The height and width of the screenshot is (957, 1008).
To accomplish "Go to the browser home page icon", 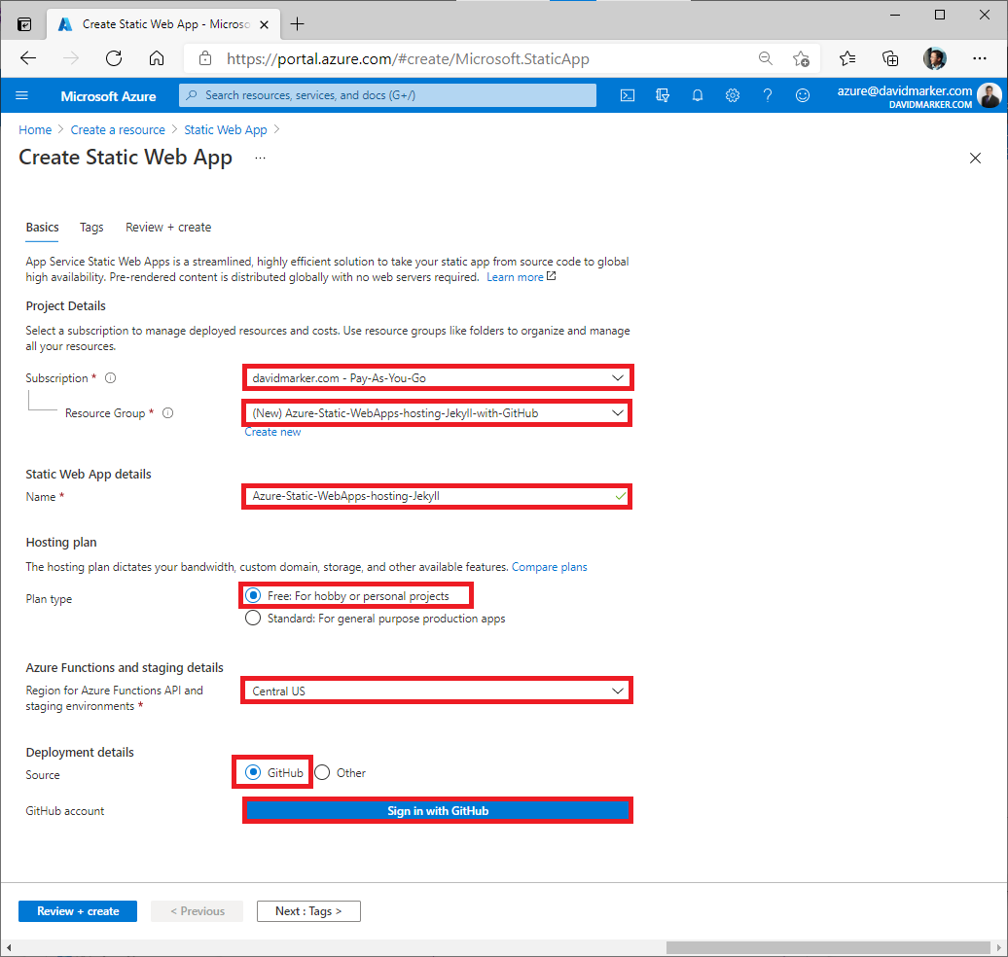I will tap(157, 58).
